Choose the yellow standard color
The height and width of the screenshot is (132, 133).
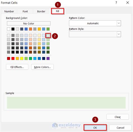coord(22,59)
